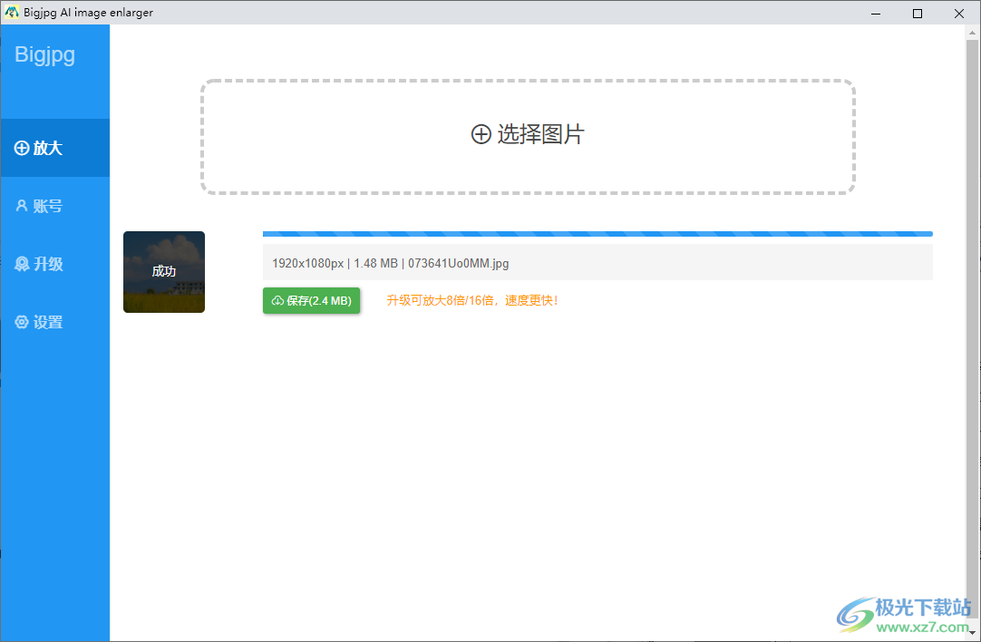Click the blue progress bar above file info
This screenshot has width=981, height=642.
click(x=597, y=233)
